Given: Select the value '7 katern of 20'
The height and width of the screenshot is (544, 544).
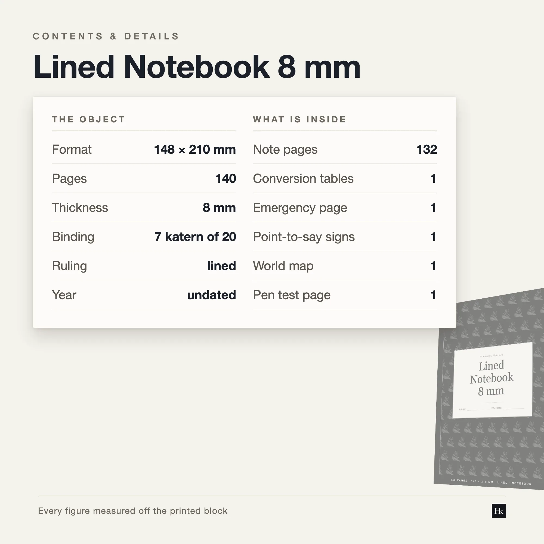Looking at the screenshot, I should (x=195, y=237).
